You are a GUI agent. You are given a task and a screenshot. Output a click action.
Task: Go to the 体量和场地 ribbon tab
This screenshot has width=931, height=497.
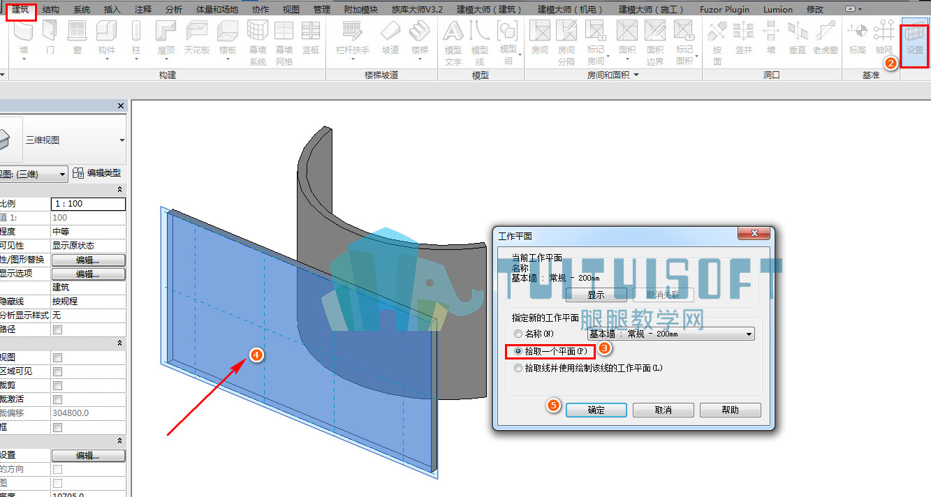coord(217,10)
